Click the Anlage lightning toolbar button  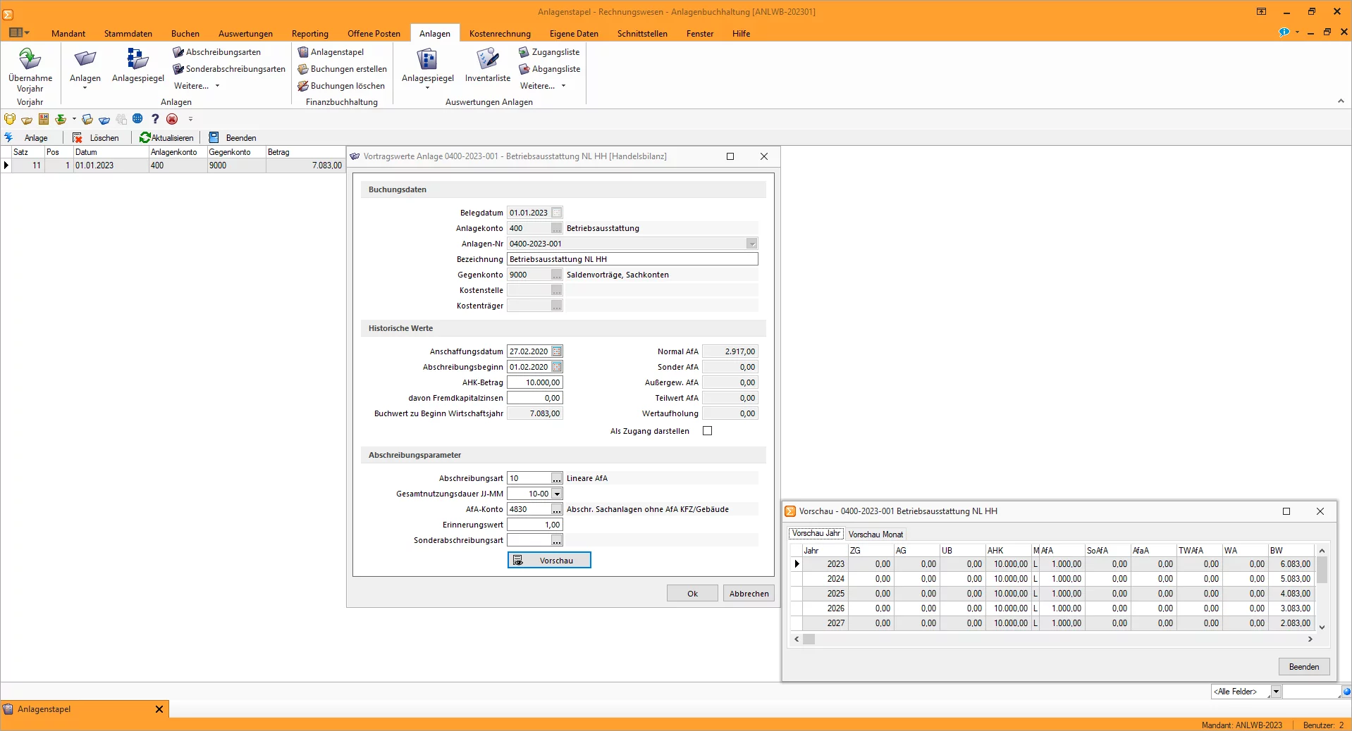pyautogui.click(x=27, y=138)
